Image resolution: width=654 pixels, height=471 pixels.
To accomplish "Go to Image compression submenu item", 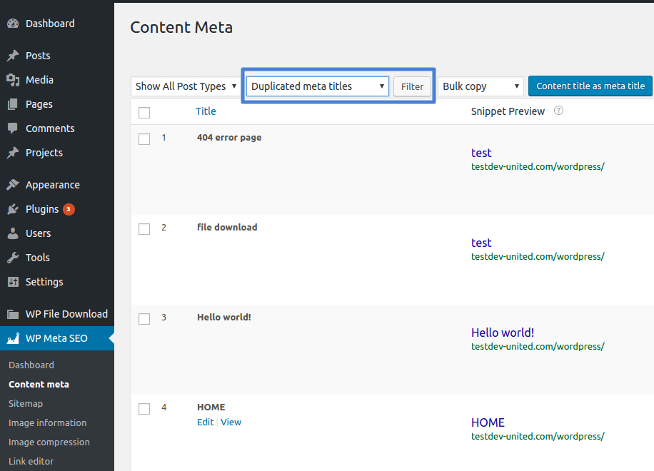I will click(x=49, y=442).
